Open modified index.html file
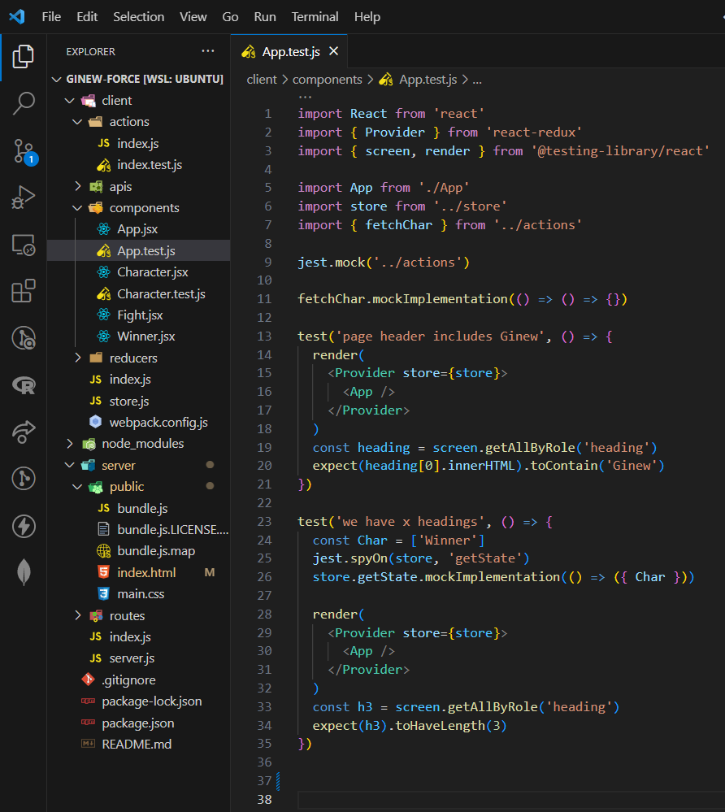Screen dimensions: 725x812 [x=139, y=572]
